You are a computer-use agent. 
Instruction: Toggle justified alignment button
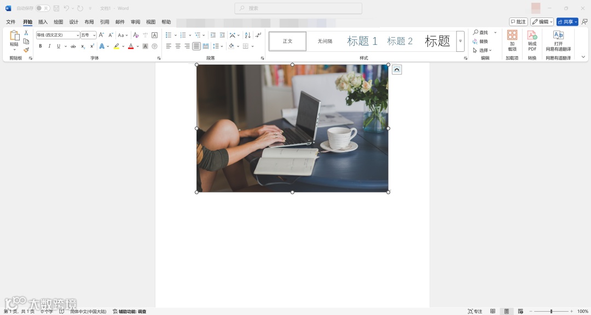coord(196,46)
